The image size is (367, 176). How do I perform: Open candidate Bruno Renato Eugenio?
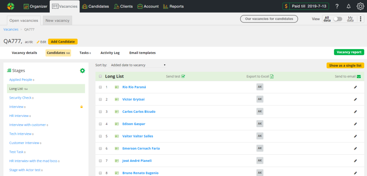point(140,173)
